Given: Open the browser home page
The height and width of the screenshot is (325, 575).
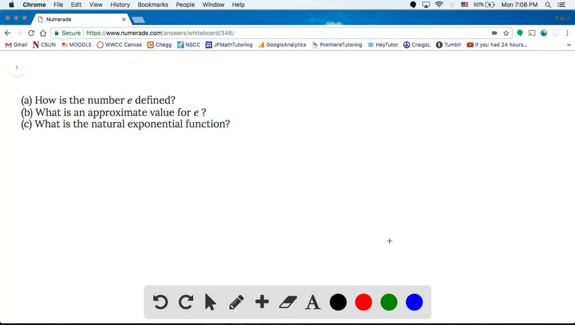Looking at the screenshot, I should [x=43, y=33].
